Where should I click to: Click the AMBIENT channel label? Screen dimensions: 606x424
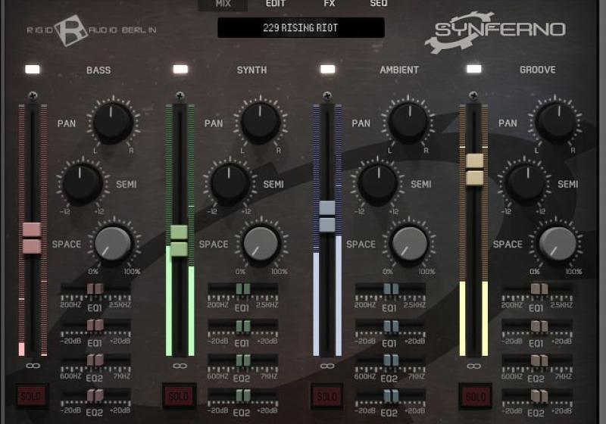tap(399, 70)
